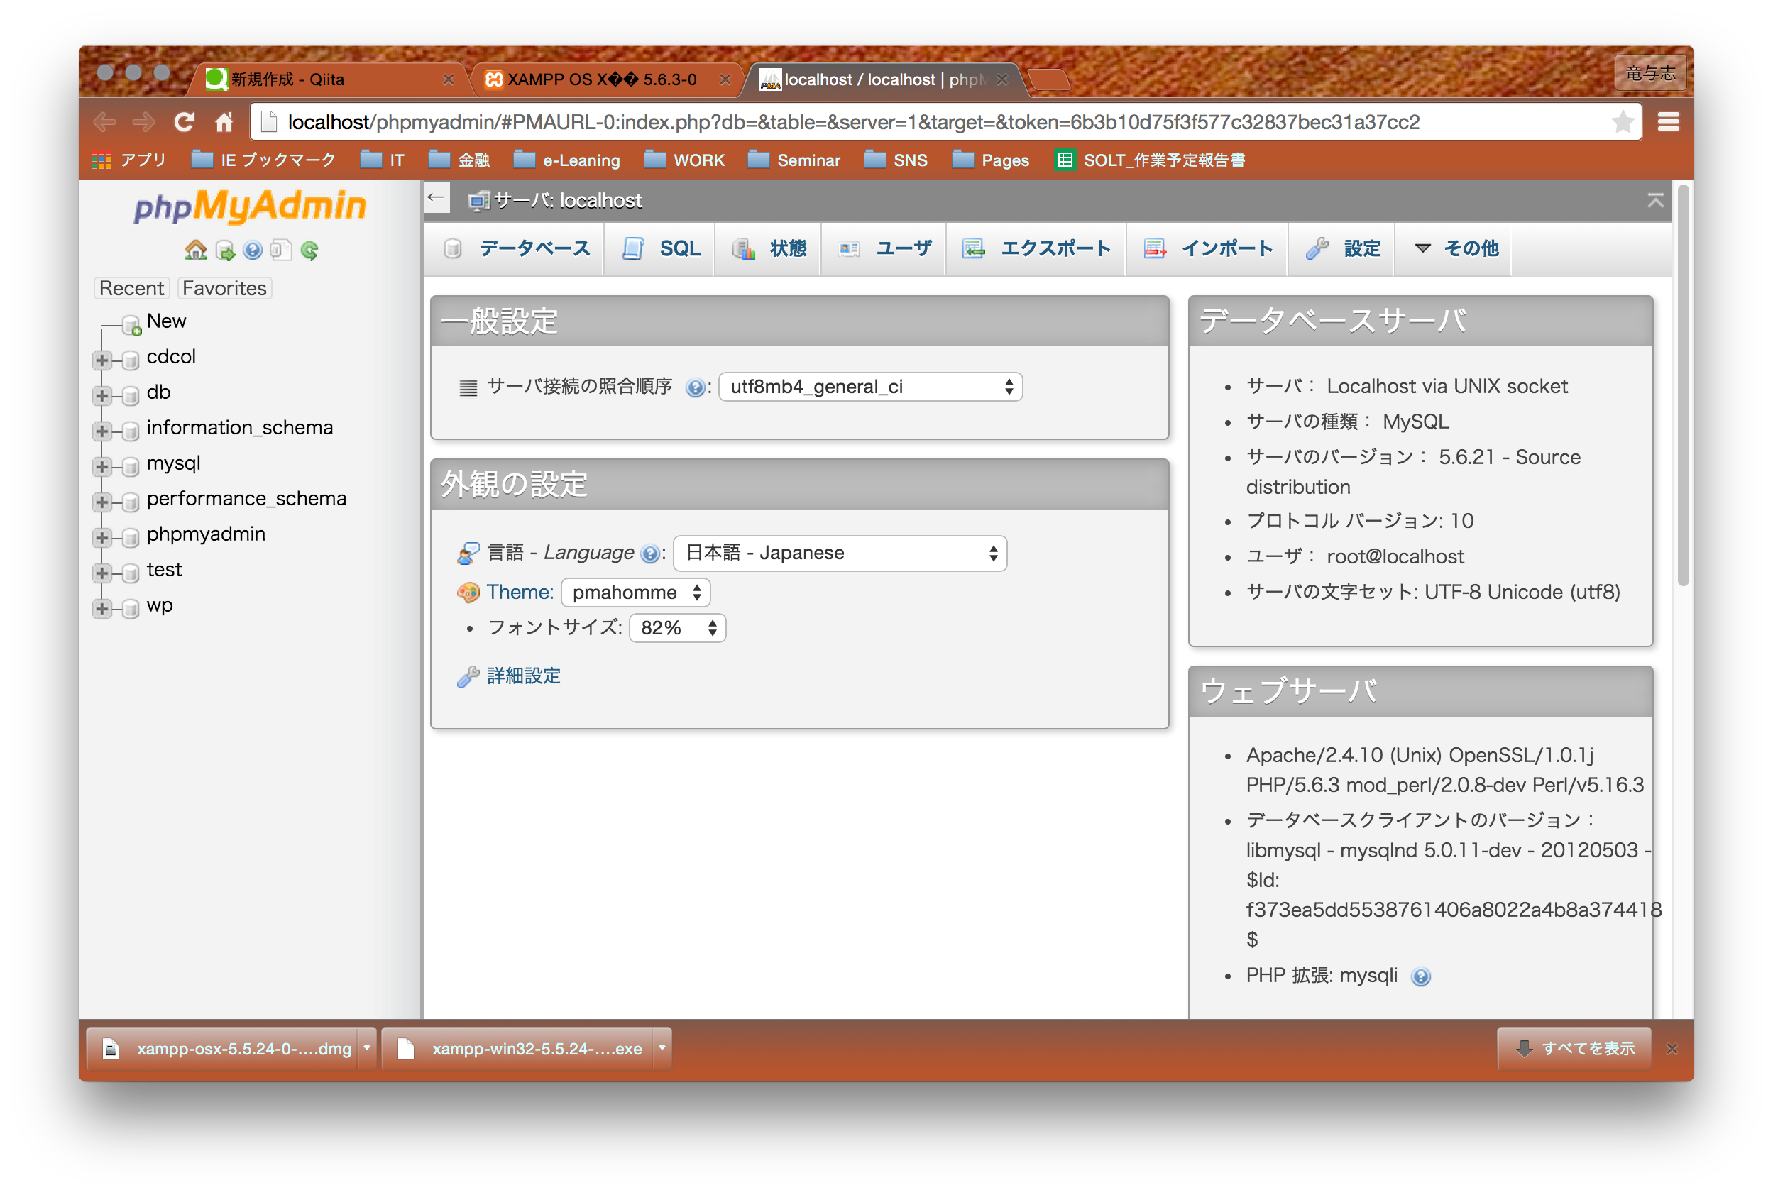Open the utf8mb4_general_ci collation dropdown
The height and width of the screenshot is (1195, 1773).
pos(869,387)
